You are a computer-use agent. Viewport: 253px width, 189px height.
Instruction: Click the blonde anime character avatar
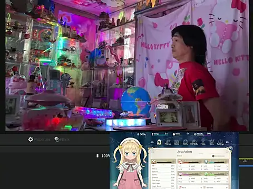(x=130, y=163)
